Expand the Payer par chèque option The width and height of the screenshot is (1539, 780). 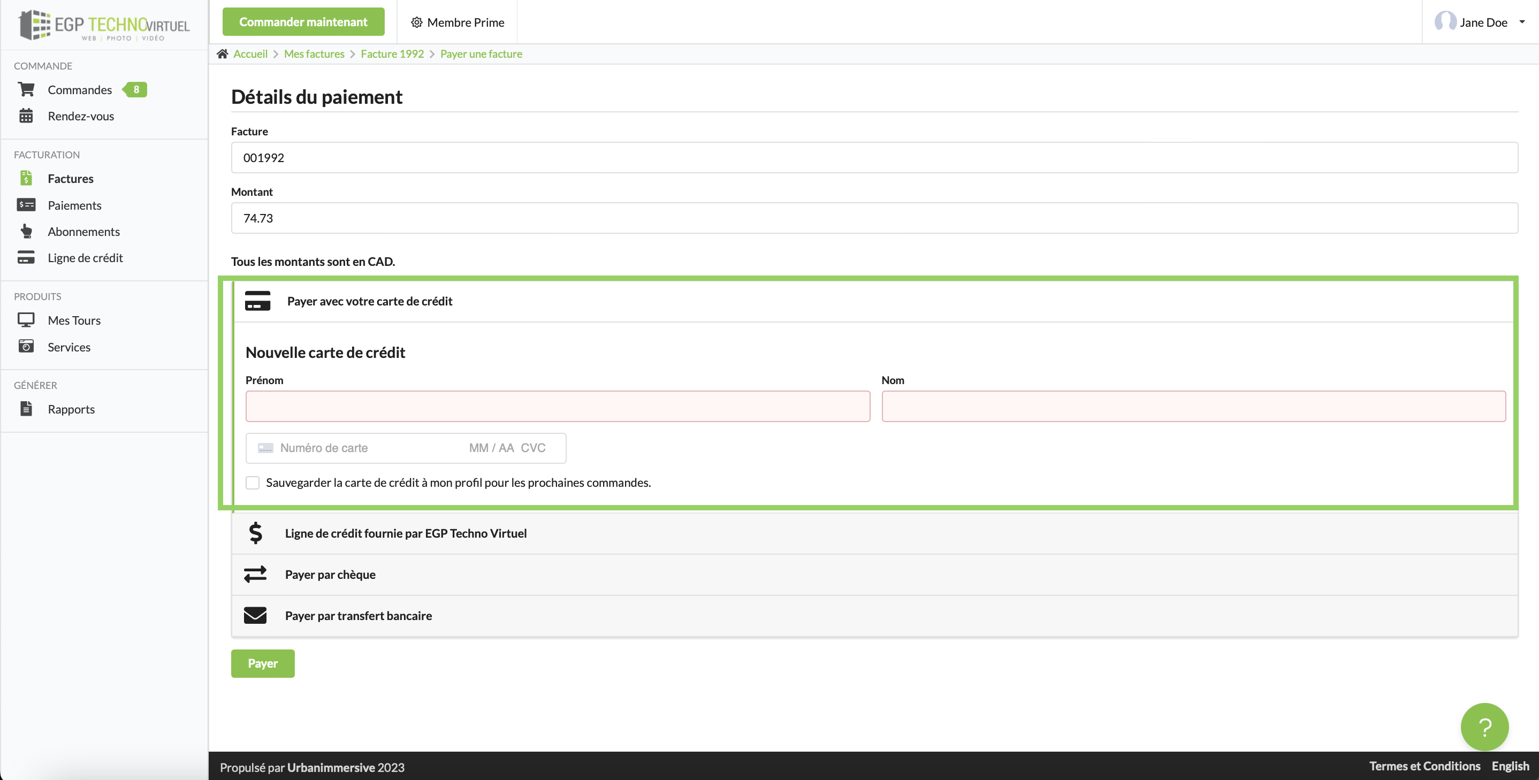tap(330, 575)
